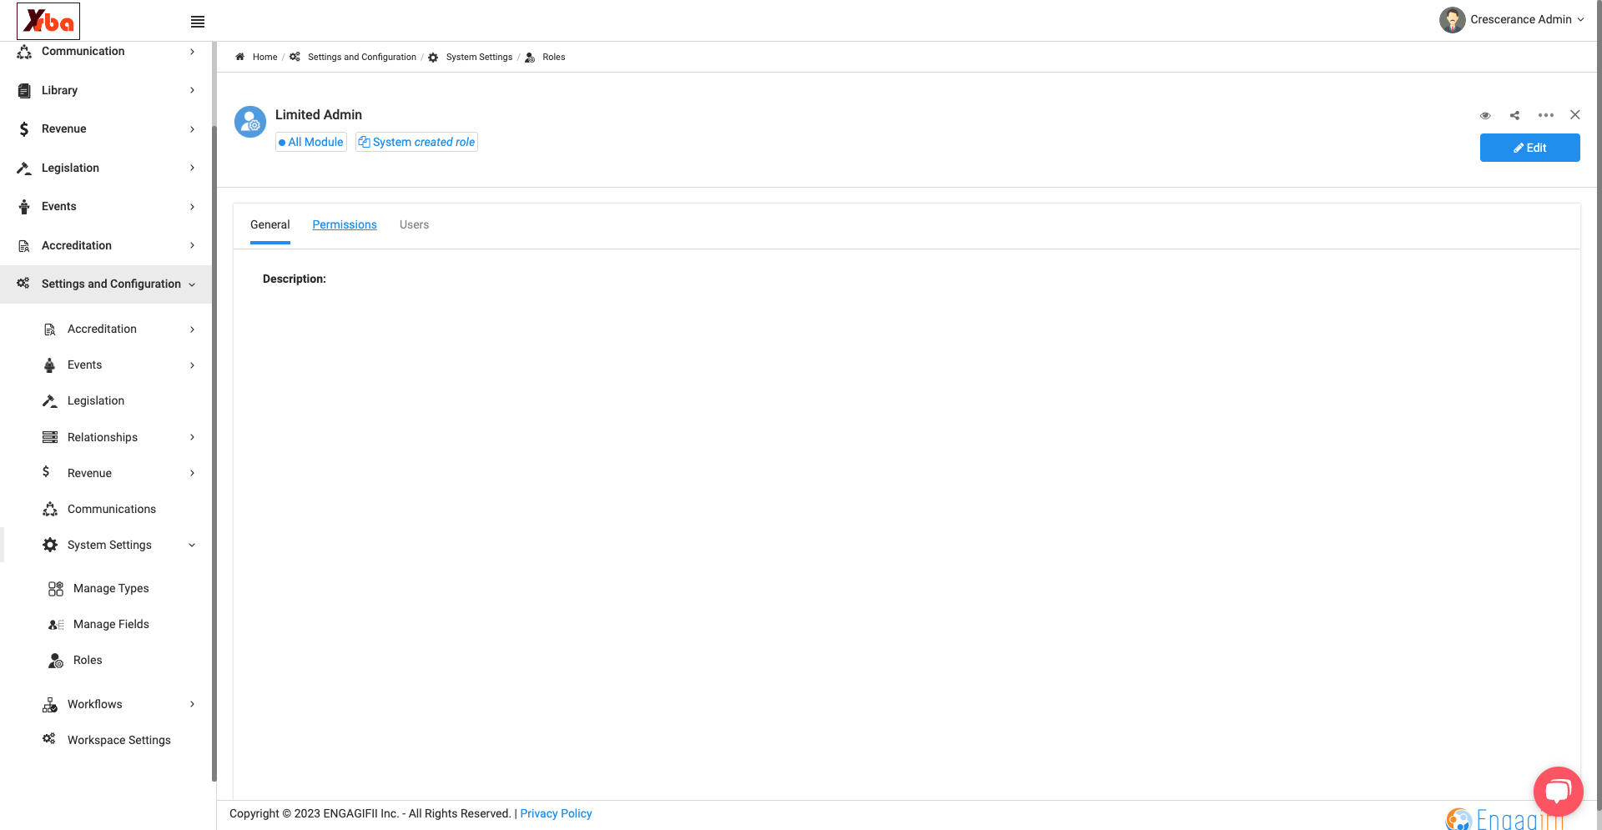This screenshot has width=1602, height=830.
Task: Click Settings and Configuration gears icon
Action: pos(23,284)
